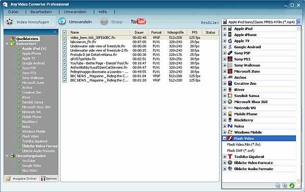Expand the BlackBerry profile group

[x=225, y=120]
